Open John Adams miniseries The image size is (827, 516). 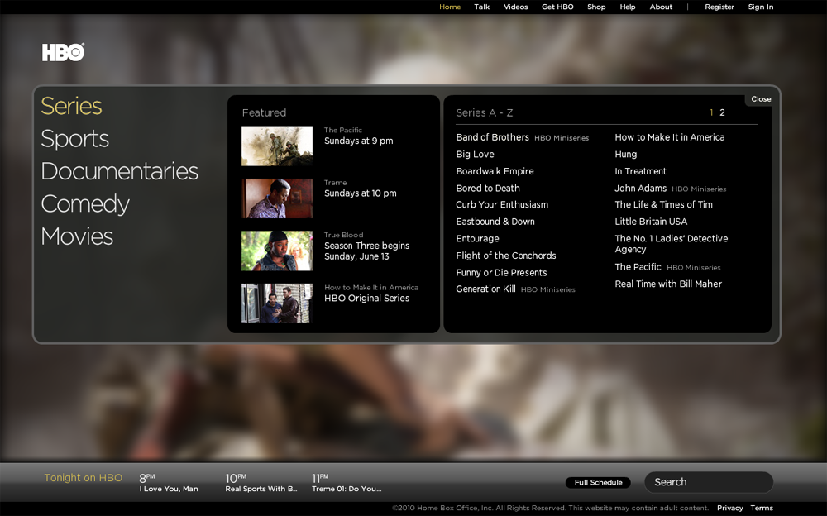(x=640, y=189)
